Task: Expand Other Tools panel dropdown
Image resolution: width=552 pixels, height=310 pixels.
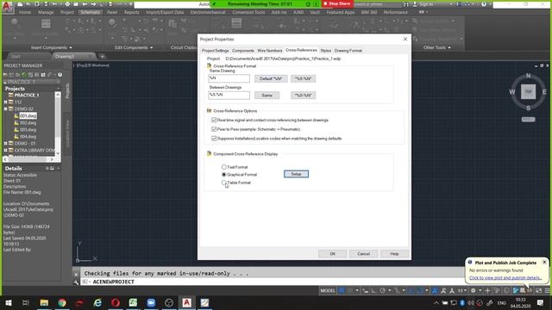Action: [449, 47]
